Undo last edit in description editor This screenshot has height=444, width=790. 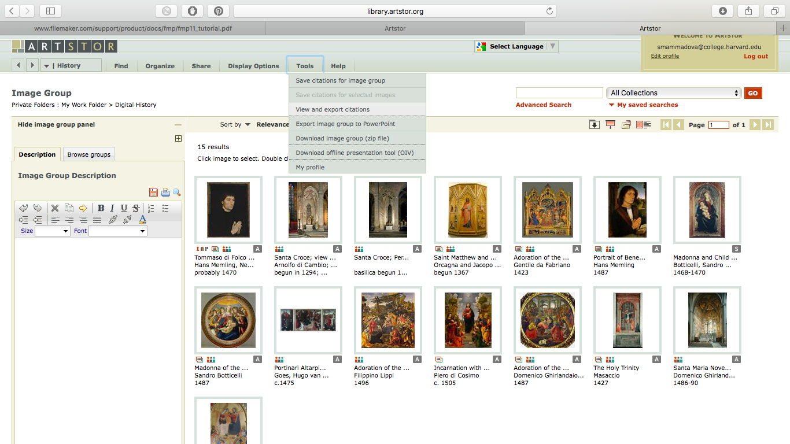pos(24,208)
